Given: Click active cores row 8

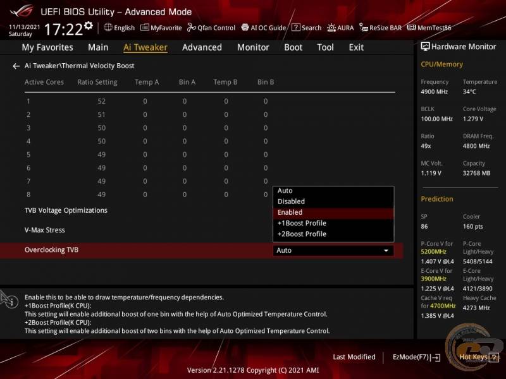Looking at the screenshot, I should click(28, 195).
